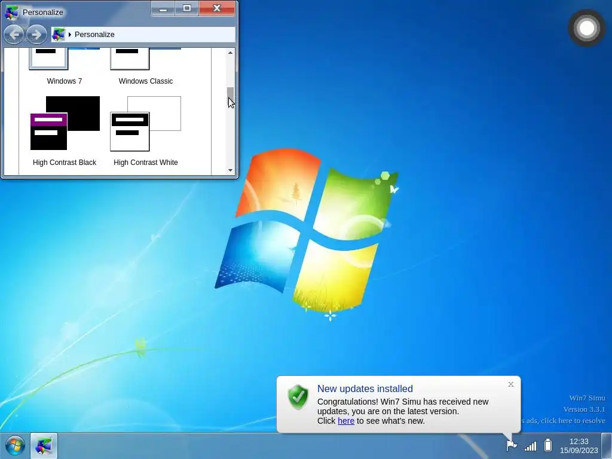Choose the Windows Classic theme thumbnail
Viewport: 612px width, 459px height.
point(146,59)
